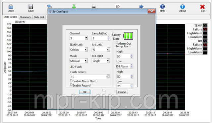Viewport: 212px width, 123px height.
Task: Click the green download arrow toolbar icon
Action: (x=74, y=6)
